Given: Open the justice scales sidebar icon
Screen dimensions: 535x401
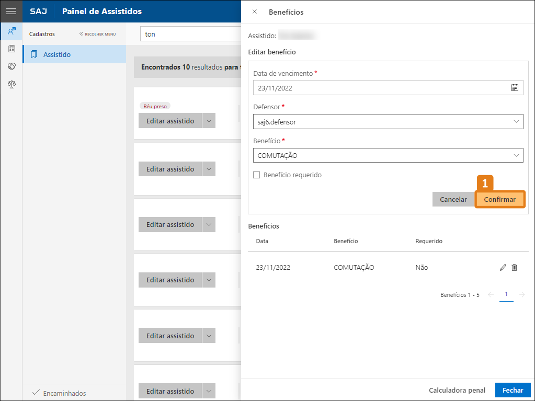Looking at the screenshot, I should pyautogui.click(x=12, y=84).
